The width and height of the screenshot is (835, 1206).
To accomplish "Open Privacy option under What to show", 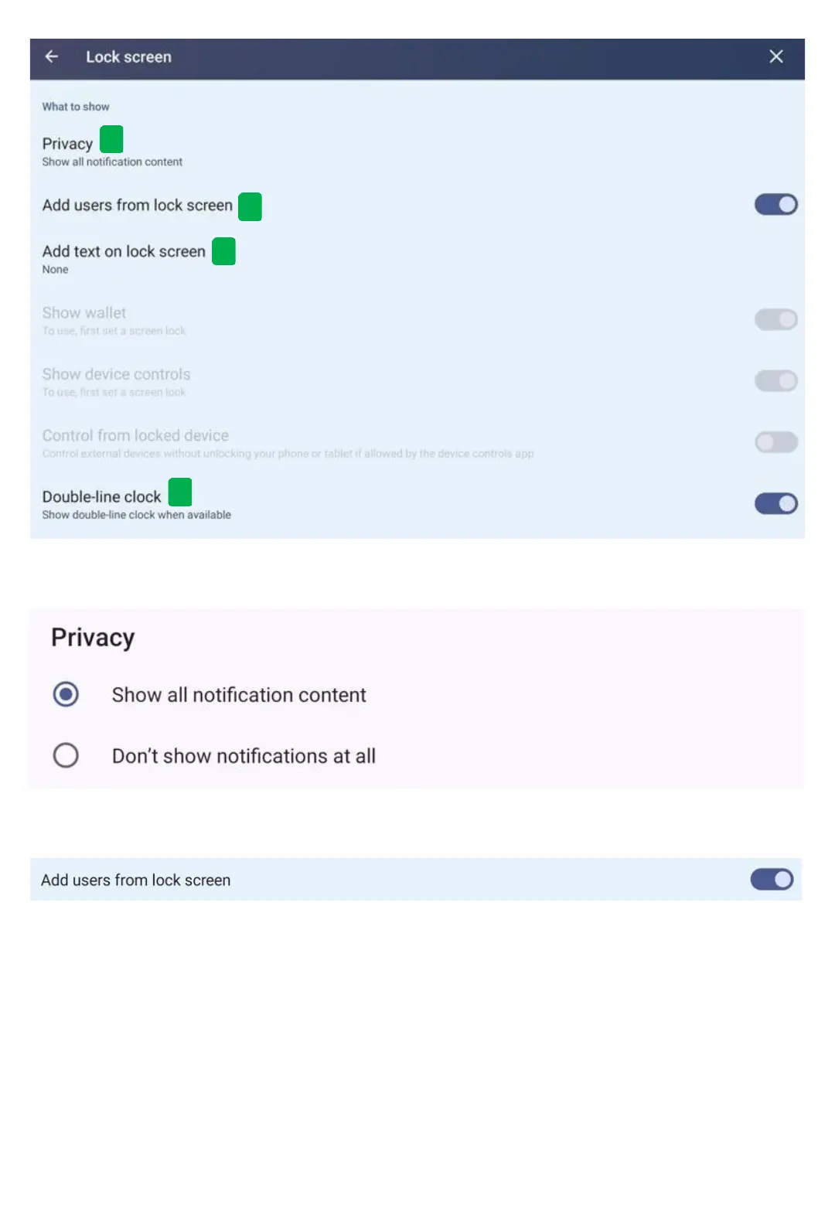I will [67, 145].
